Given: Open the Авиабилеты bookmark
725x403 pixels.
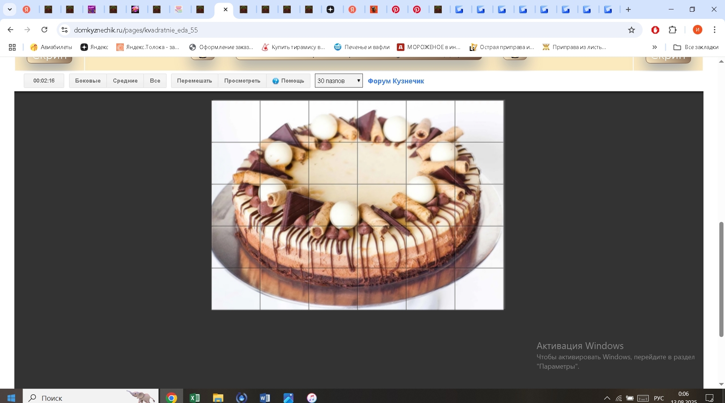Looking at the screenshot, I should [x=51, y=47].
